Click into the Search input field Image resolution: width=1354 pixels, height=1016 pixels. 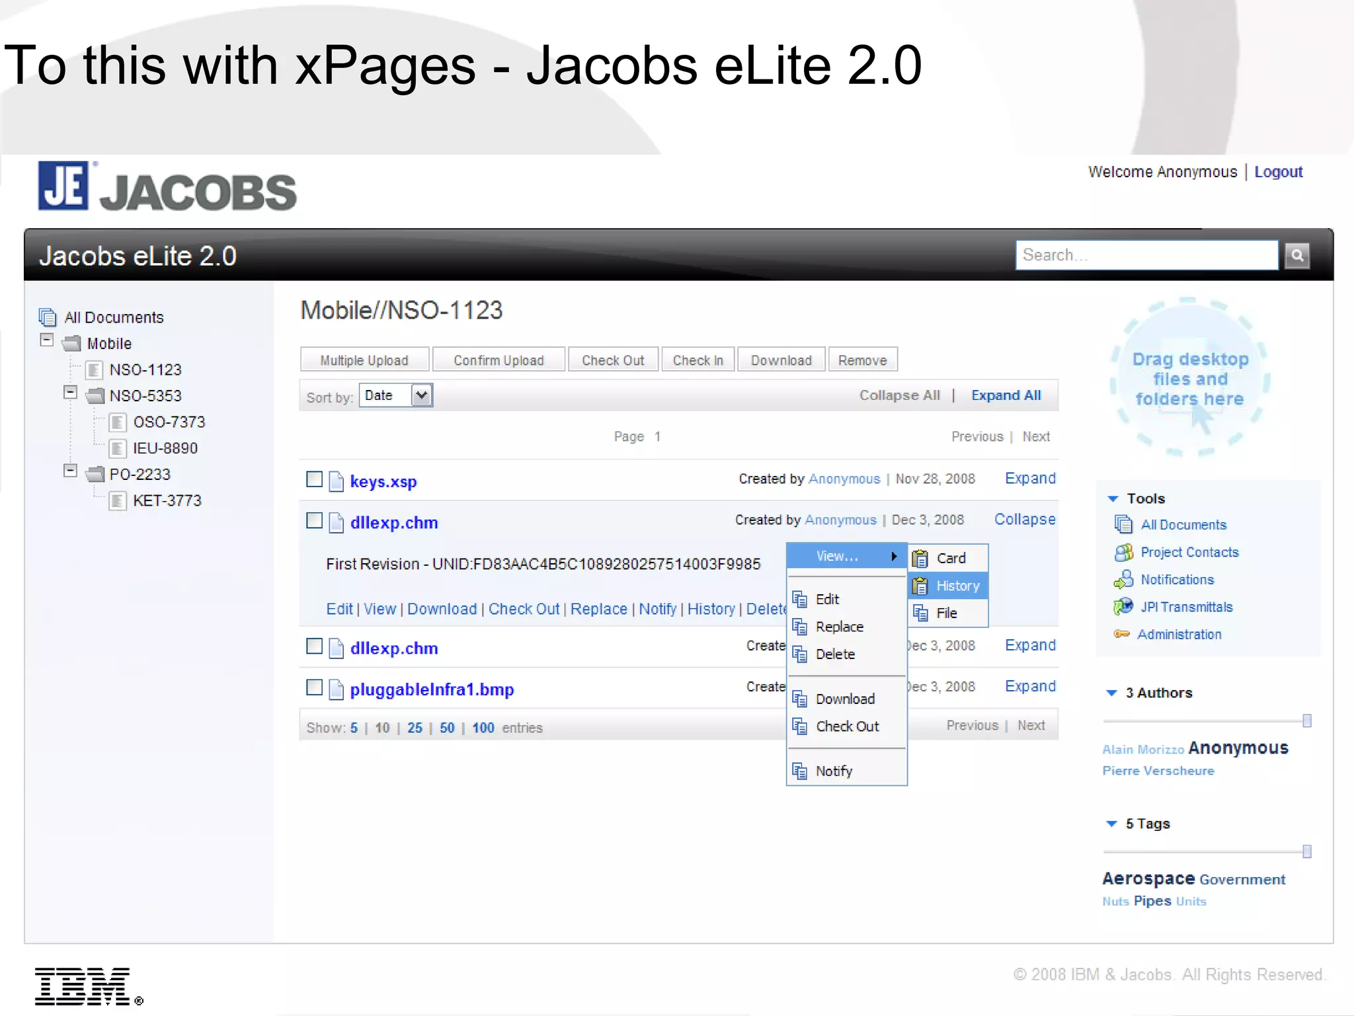(1146, 255)
